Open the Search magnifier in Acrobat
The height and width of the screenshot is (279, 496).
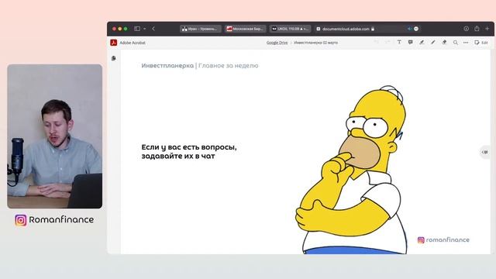pyautogui.click(x=456, y=43)
